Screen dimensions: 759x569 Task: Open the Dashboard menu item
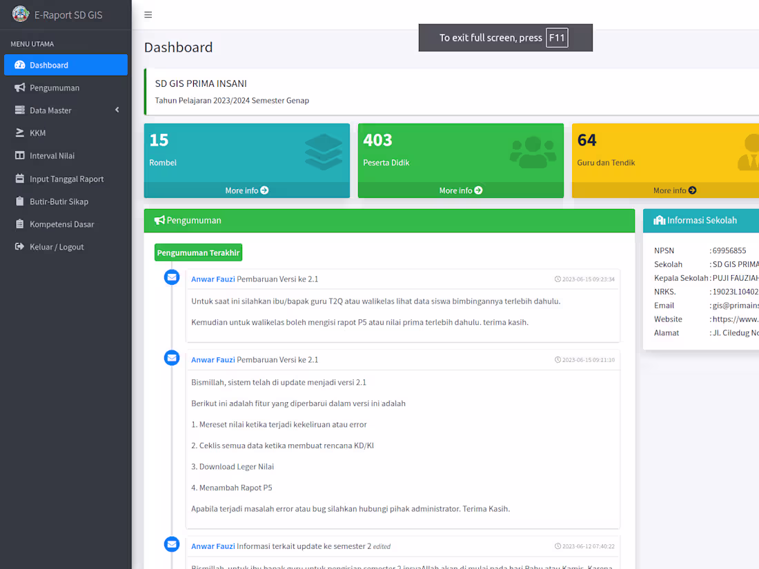66,65
